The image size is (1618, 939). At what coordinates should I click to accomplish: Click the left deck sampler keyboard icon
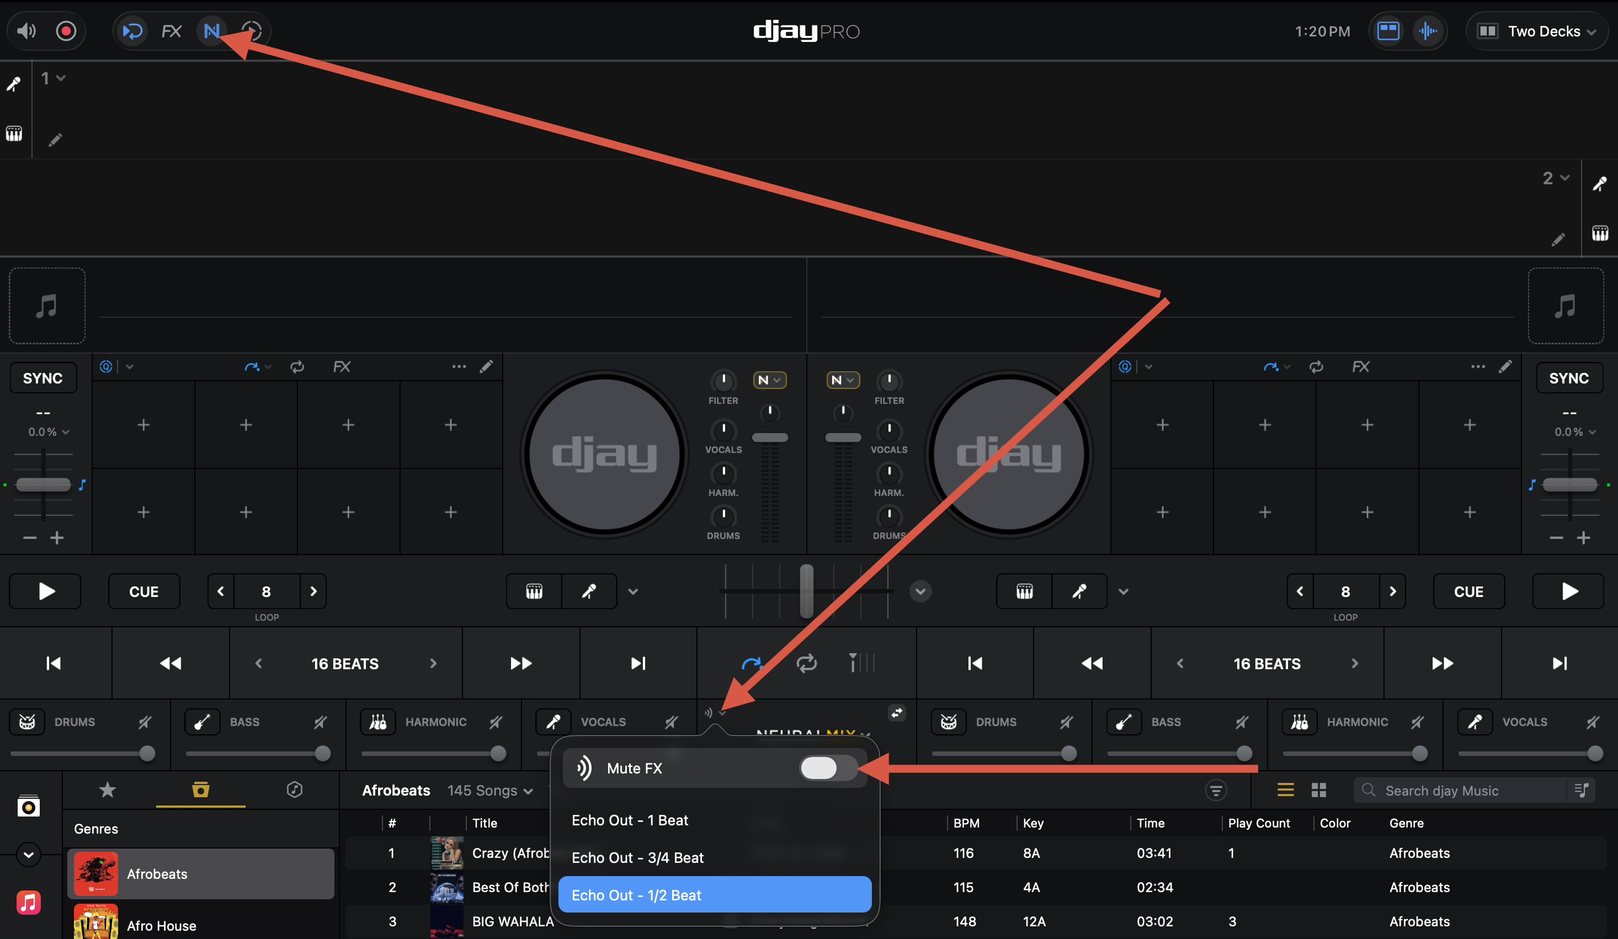[x=534, y=591]
